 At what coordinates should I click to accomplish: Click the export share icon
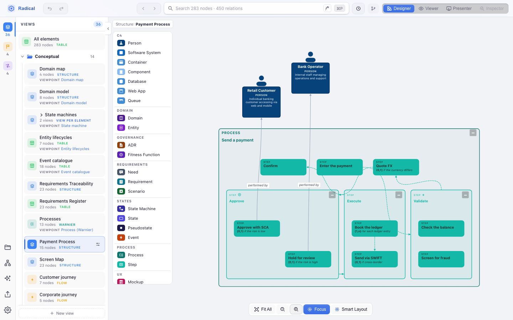point(7,294)
